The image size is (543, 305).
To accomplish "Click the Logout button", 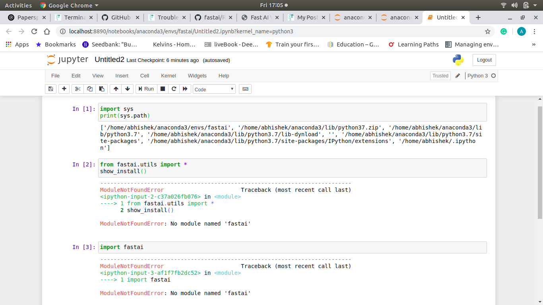I will (484, 60).
